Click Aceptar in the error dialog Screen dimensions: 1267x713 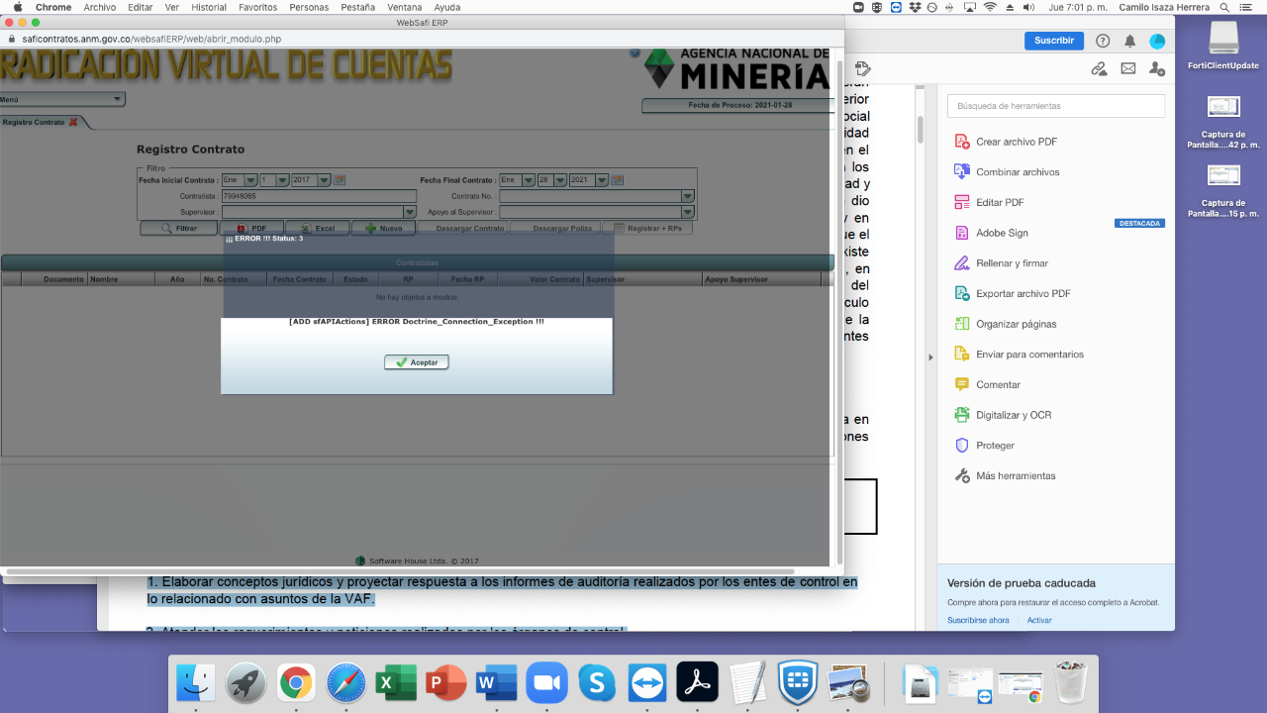(x=417, y=362)
